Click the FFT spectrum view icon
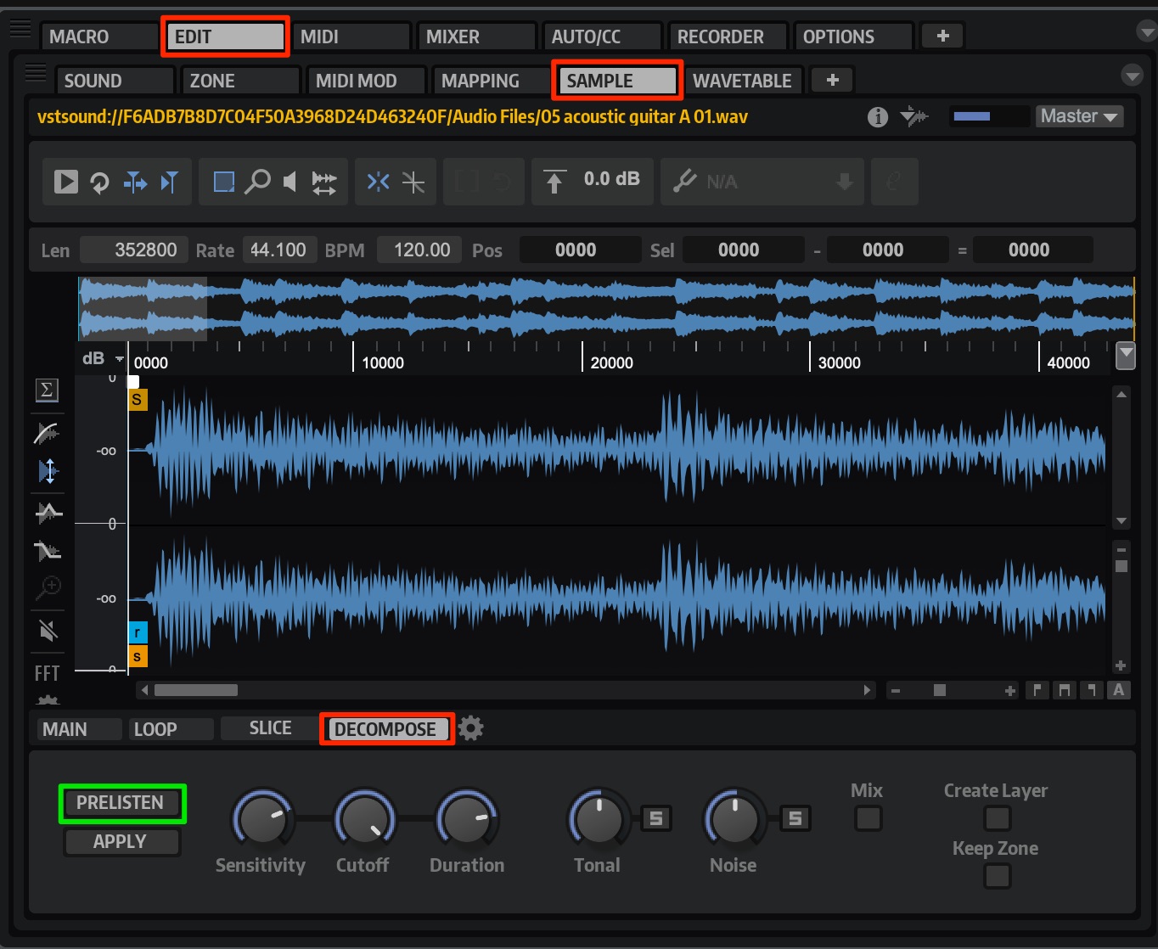Screen dimensions: 1158x949 [47, 673]
